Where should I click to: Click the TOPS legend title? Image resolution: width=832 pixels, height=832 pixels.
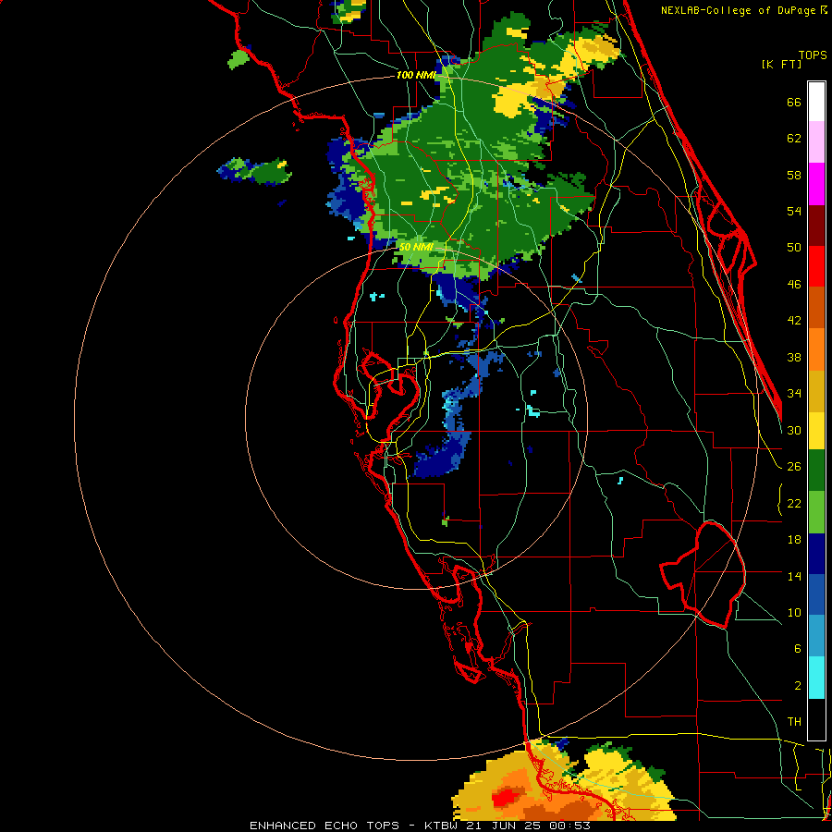[x=813, y=55]
